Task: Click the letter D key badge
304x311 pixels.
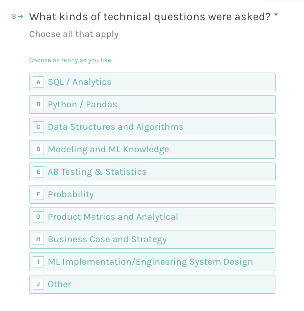Action: [38, 149]
